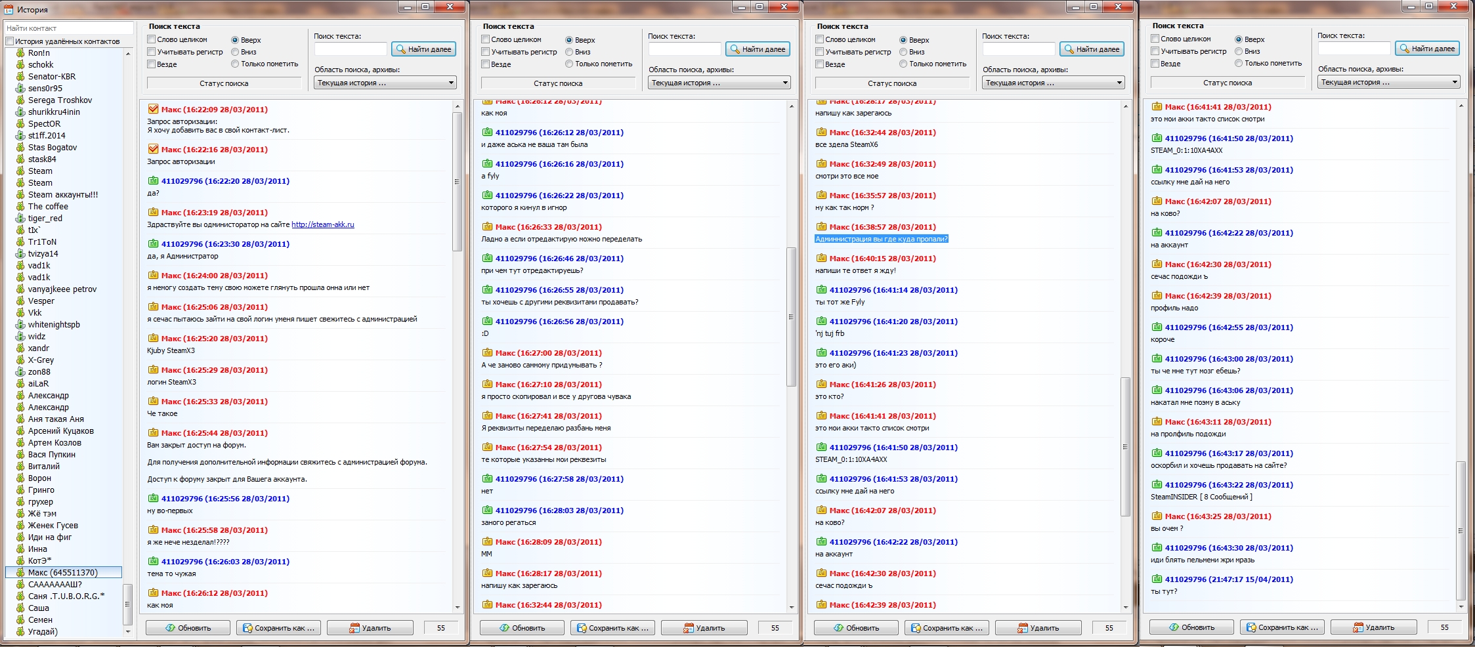Open Текущая история dropdown in the leftmost window

[385, 83]
